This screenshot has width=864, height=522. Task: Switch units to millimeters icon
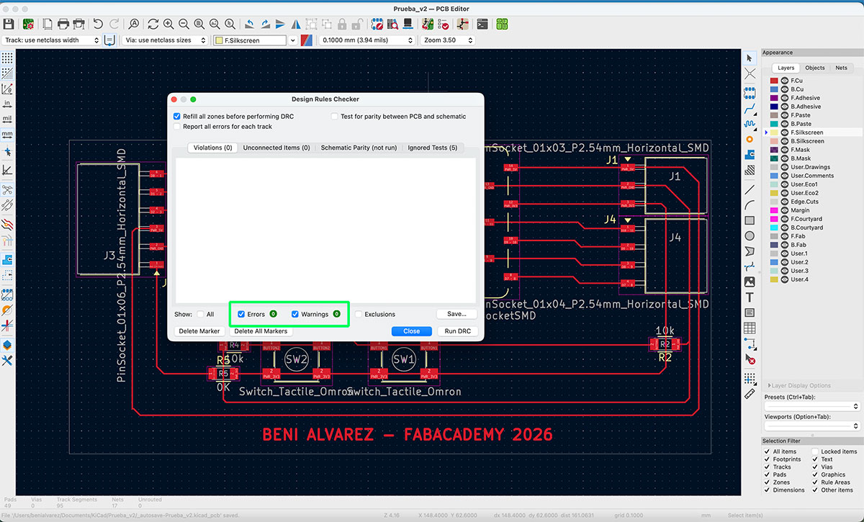pyautogui.click(x=7, y=134)
